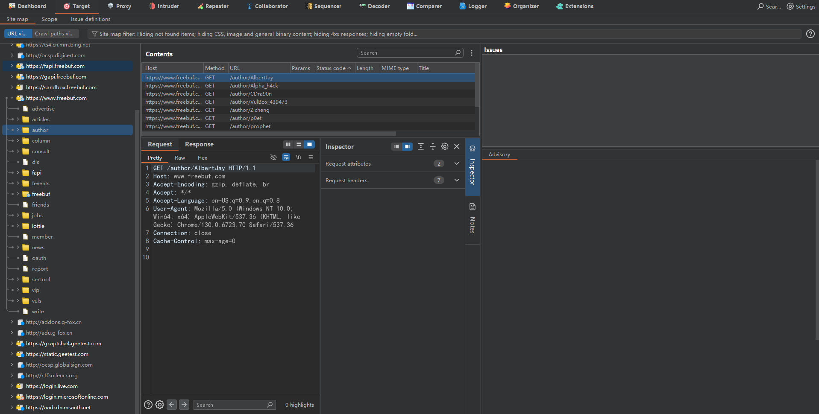
Task: Dock the Inspector panel to the left layout
Action: point(396,146)
